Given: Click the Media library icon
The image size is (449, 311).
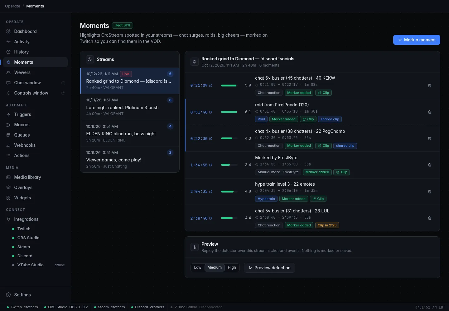Looking at the screenshot, I should point(8,177).
